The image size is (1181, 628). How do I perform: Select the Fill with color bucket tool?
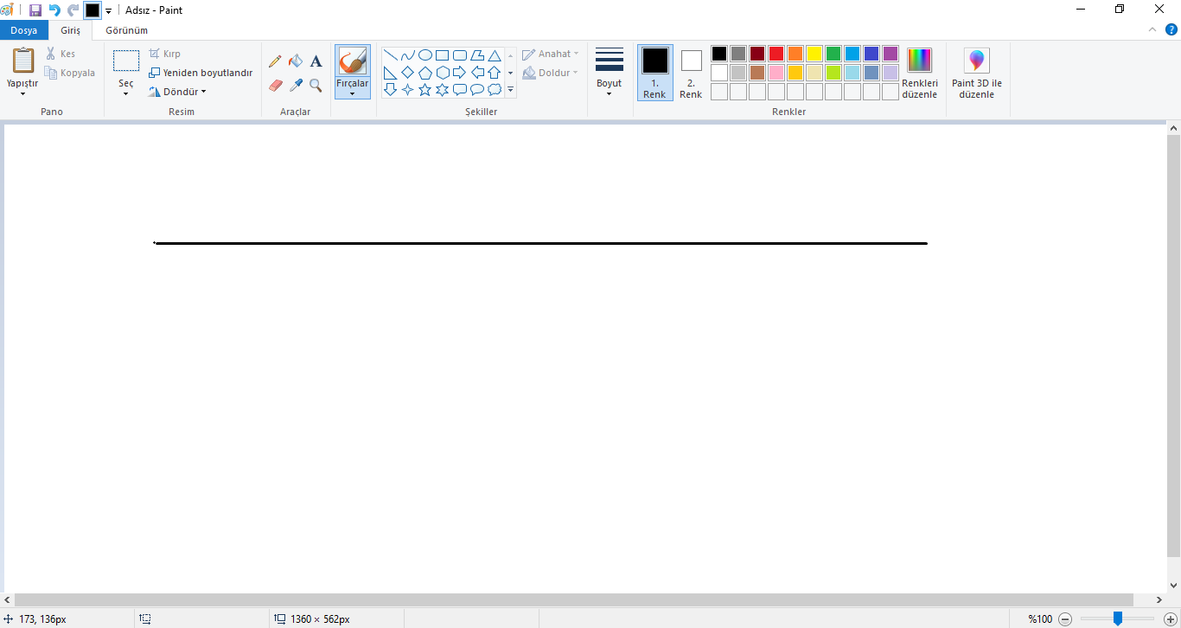[x=296, y=61]
